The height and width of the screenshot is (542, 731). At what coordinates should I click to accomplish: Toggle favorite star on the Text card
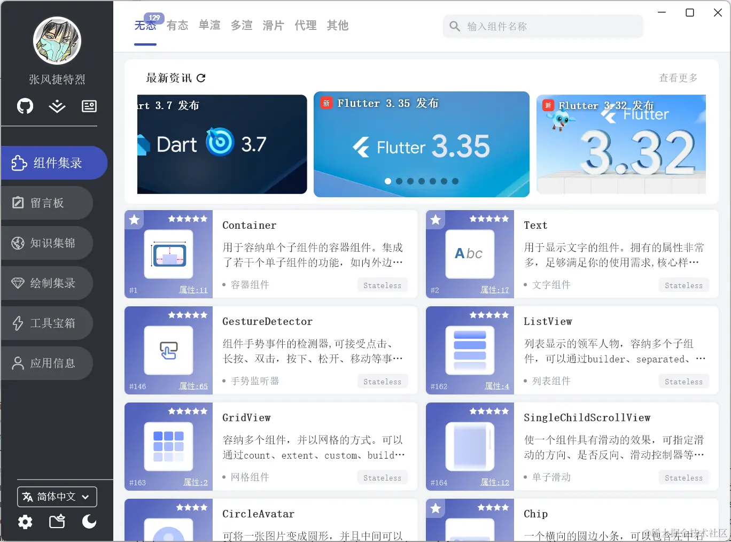436,220
